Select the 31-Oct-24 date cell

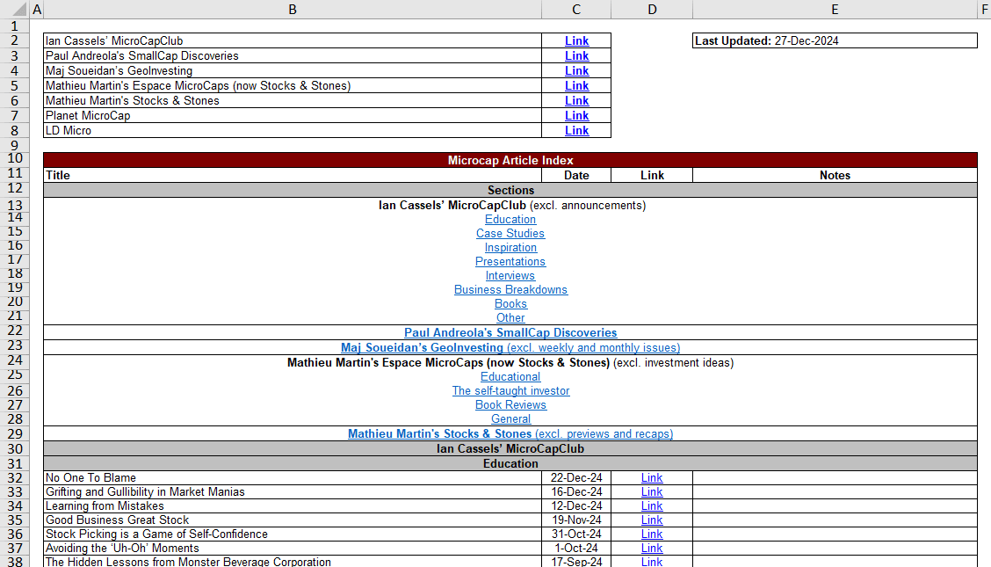click(x=576, y=534)
